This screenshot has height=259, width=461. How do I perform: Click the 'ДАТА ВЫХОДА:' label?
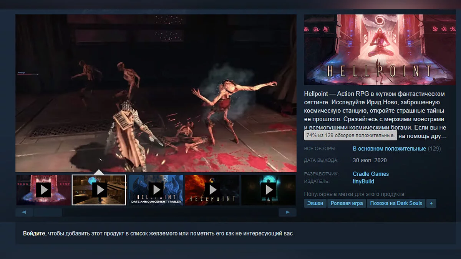point(321,160)
